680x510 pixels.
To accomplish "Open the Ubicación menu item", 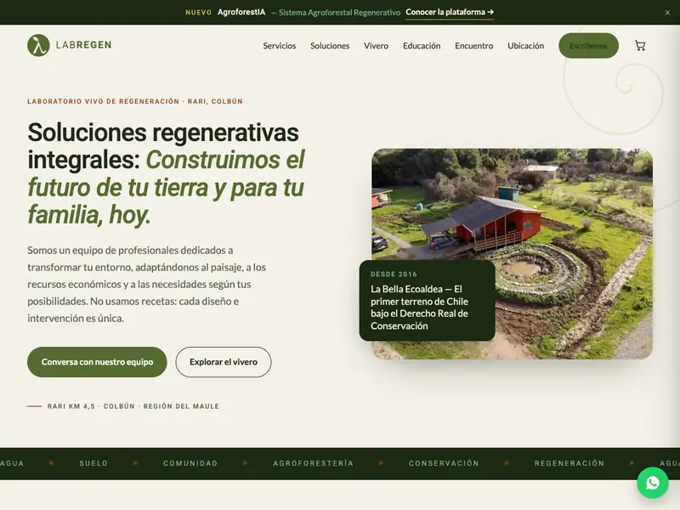I will click(525, 46).
